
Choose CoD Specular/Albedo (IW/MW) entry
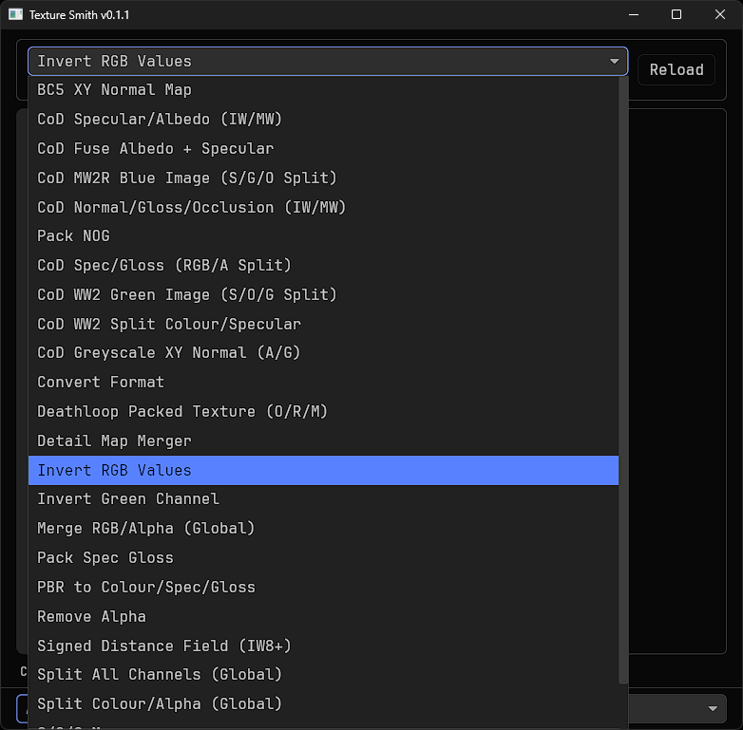(x=324, y=120)
